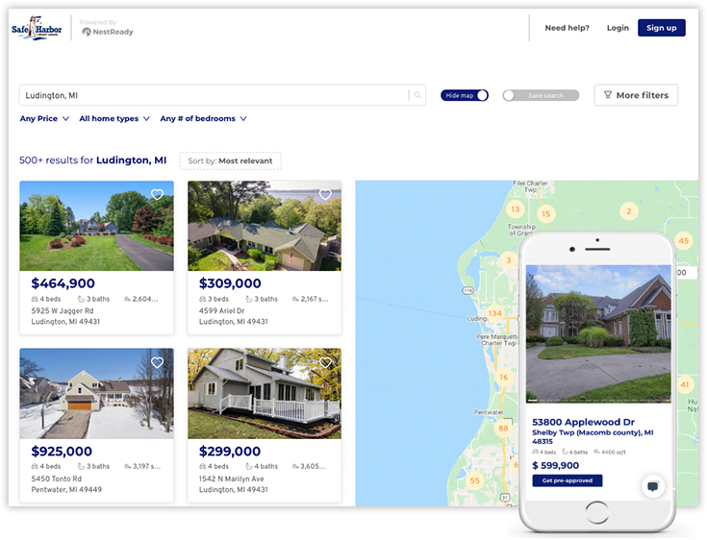The width and height of the screenshot is (707, 540).
Task: Click the Sign up button
Action: tap(662, 28)
